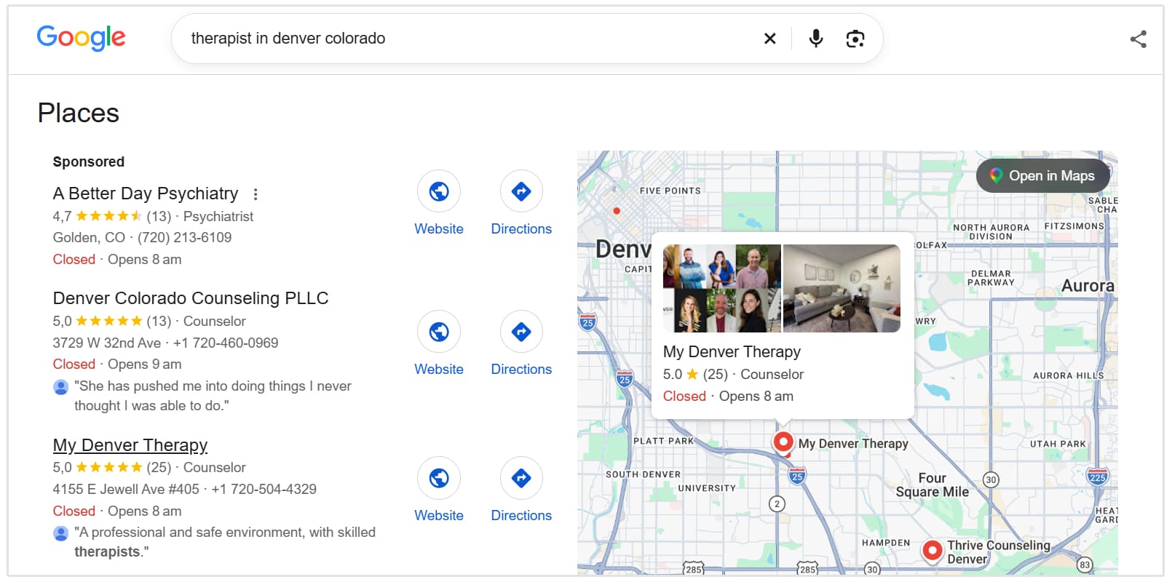Viewport: 1172px width, 582px height.
Task: Click the Aurora Hills label on the map
Action: click(1068, 375)
